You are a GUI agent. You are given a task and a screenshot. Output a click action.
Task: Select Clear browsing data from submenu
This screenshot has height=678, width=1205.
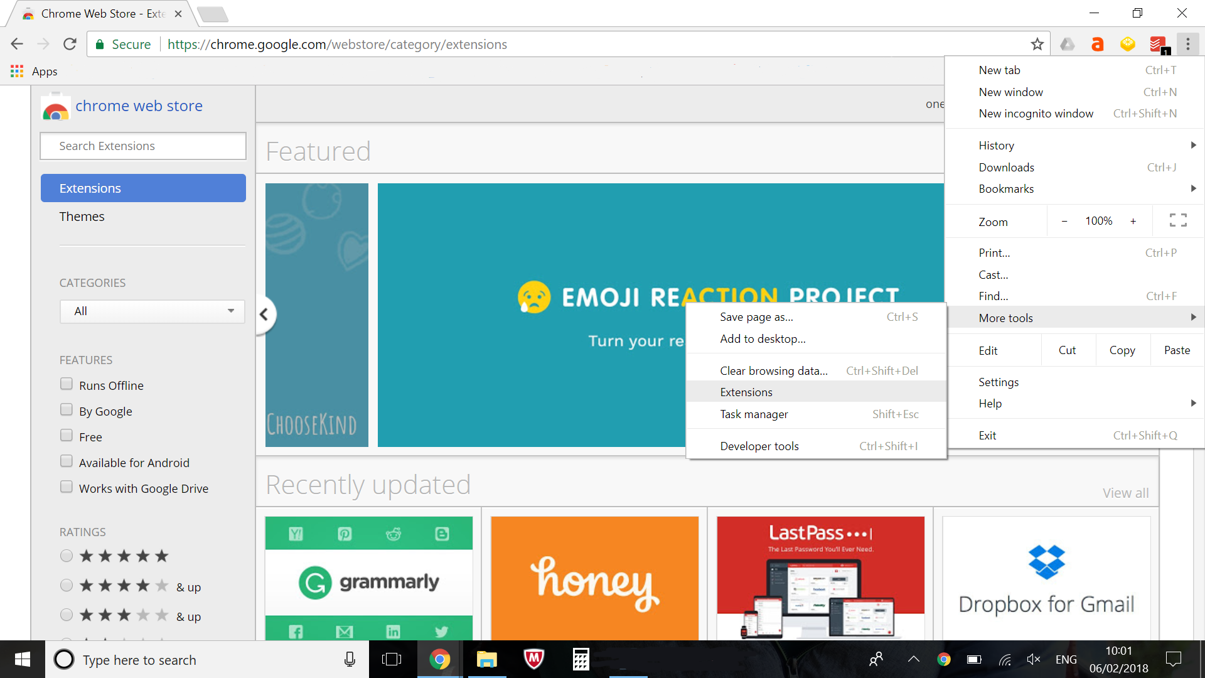(x=774, y=370)
